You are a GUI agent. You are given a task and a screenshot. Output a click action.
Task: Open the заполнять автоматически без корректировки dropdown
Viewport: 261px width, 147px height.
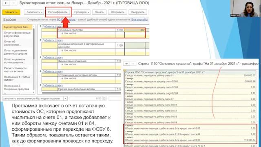[x=65, y=98]
